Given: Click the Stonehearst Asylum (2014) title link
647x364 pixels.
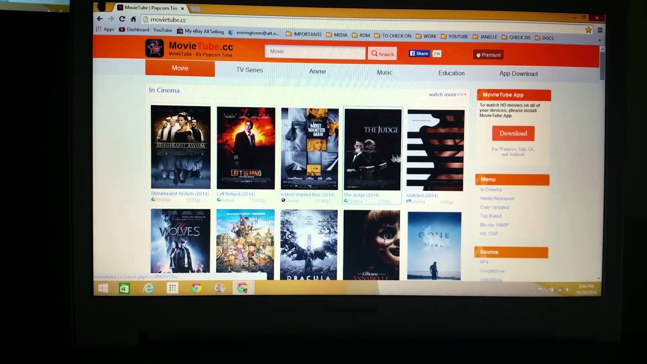Looking at the screenshot, I should pyautogui.click(x=179, y=194).
